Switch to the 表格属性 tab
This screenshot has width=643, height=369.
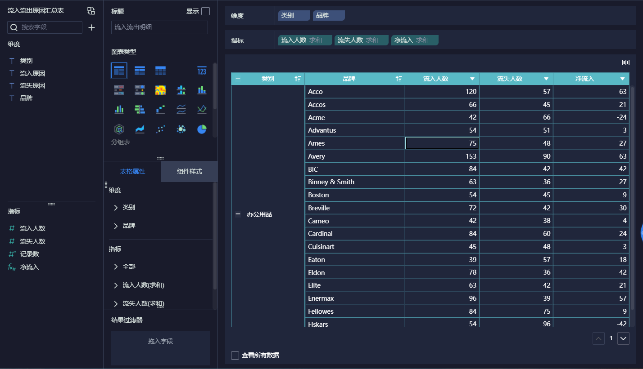tap(132, 171)
